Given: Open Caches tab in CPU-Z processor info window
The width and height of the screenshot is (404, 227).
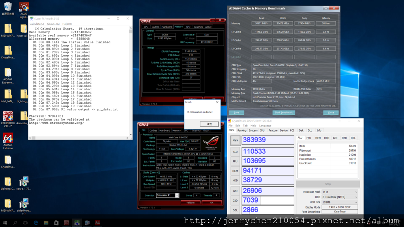Looking at the screenshot, I should tap(153, 130).
